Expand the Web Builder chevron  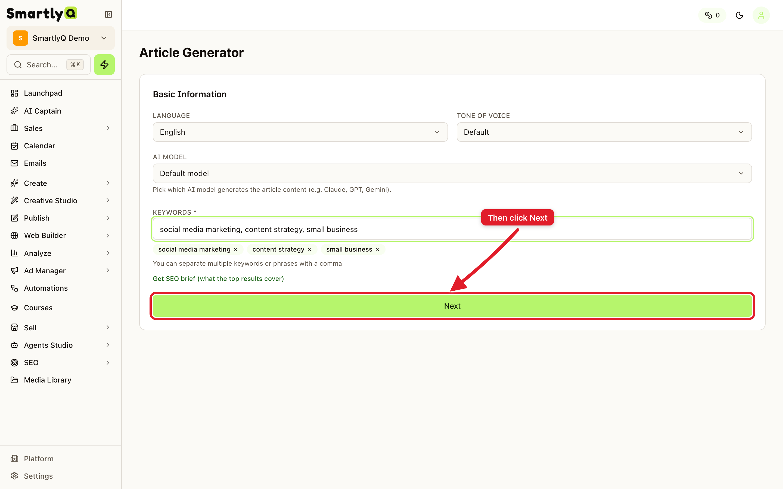[108, 236]
